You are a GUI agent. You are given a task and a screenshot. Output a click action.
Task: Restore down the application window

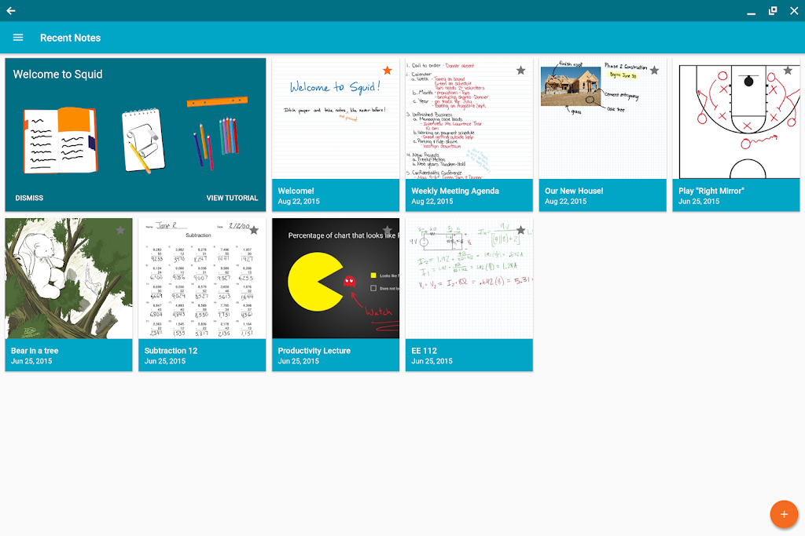point(773,11)
